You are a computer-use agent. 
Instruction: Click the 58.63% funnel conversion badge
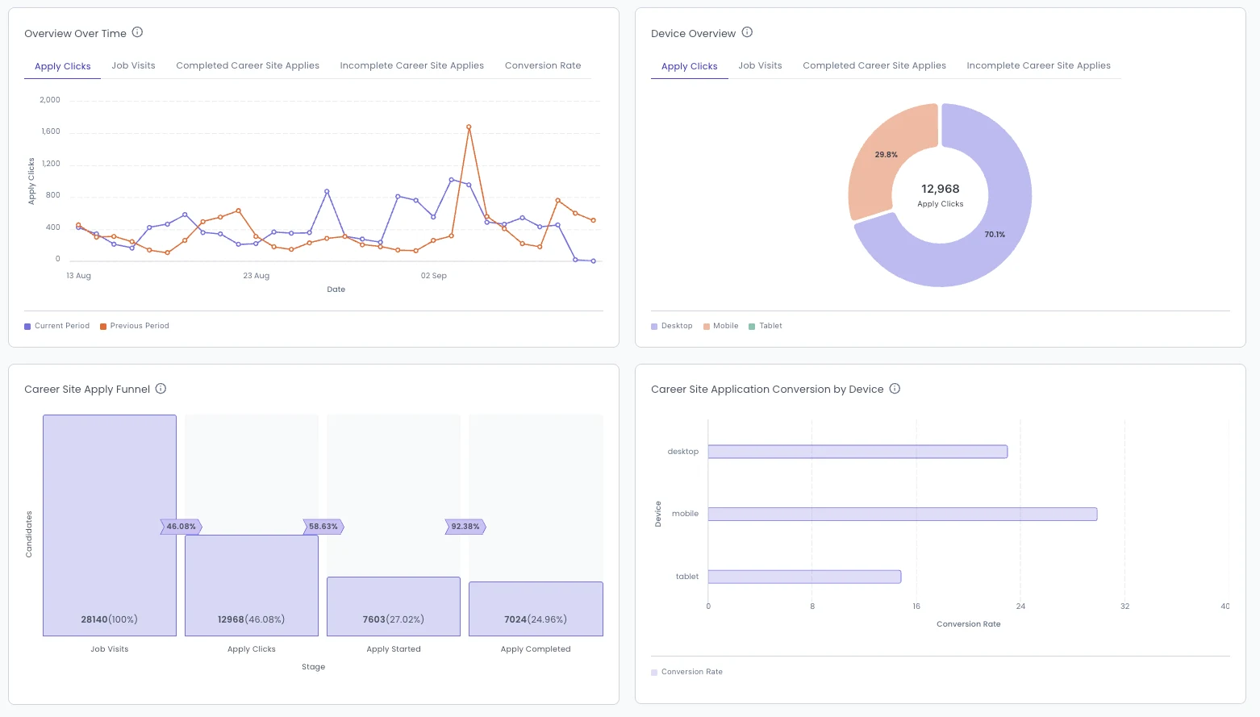click(323, 527)
